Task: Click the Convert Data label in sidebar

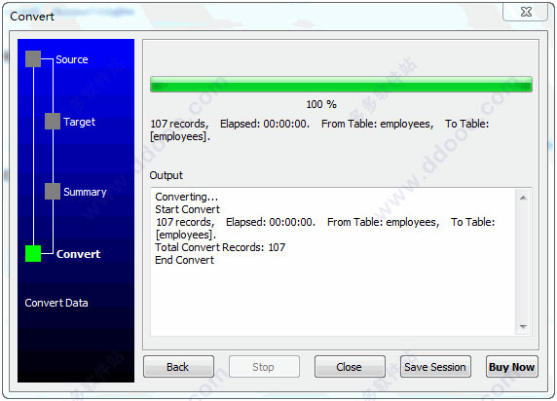Action: click(x=56, y=303)
